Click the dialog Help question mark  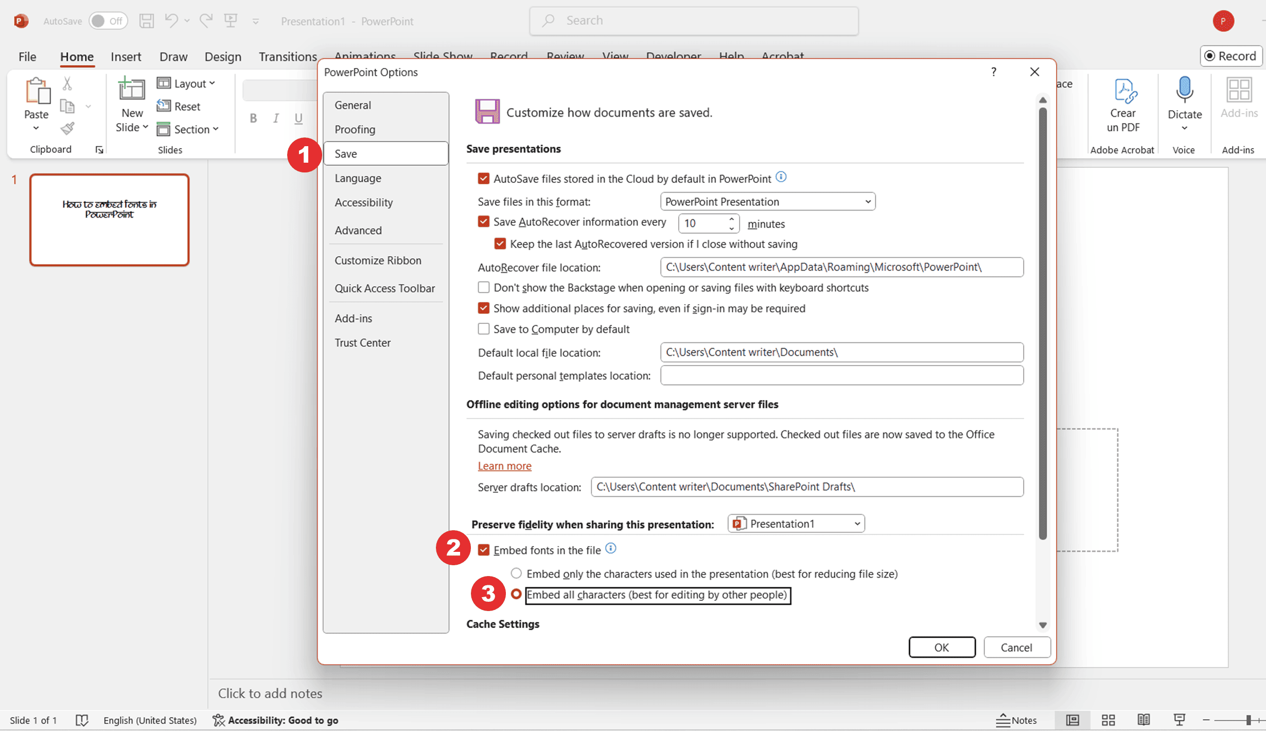[994, 72]
